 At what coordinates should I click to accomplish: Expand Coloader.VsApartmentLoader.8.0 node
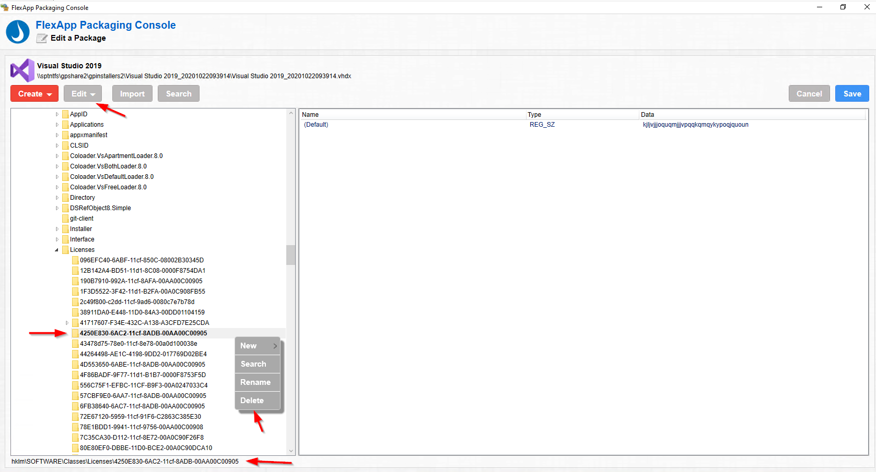tap(57, 156)
